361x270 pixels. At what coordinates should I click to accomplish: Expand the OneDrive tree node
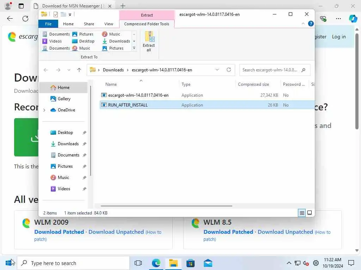pyautogui.click(x=44, y=110)
